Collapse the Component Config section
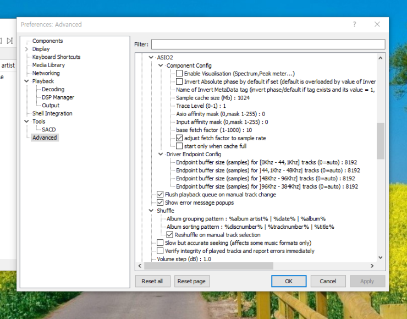This screenshot has height=319, width=407. (161, 65)
